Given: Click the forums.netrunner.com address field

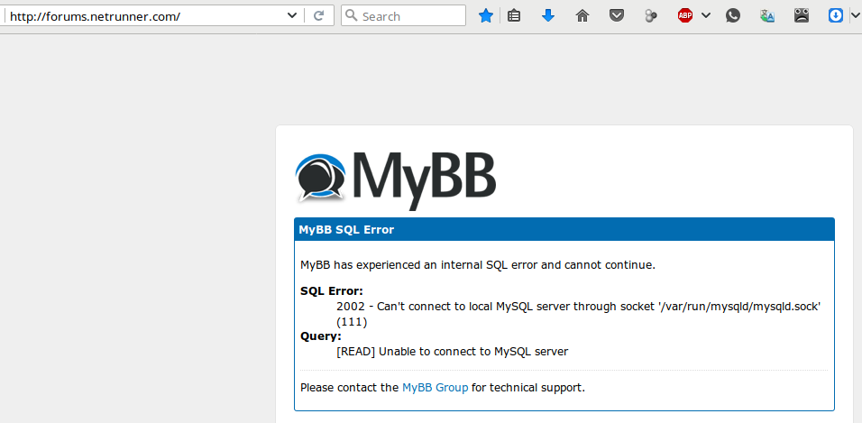Looking at the screenshot, I should pyautogui.click(x=144, y=16).
